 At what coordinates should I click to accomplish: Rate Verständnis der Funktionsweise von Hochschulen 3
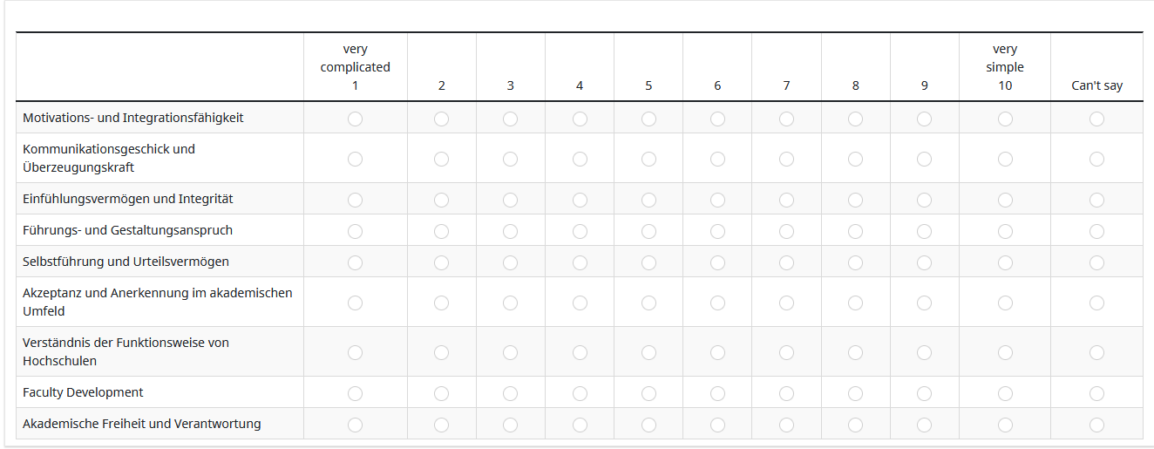pyautogui.click(x=510, y=352)
